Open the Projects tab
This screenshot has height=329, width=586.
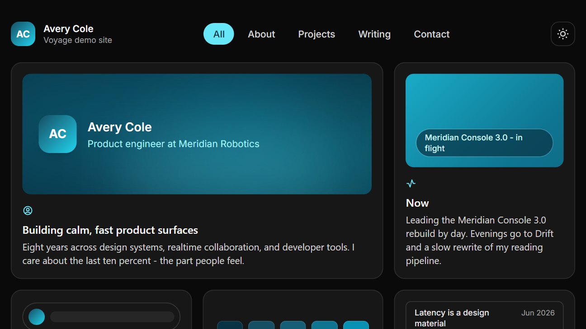point(317,34)
